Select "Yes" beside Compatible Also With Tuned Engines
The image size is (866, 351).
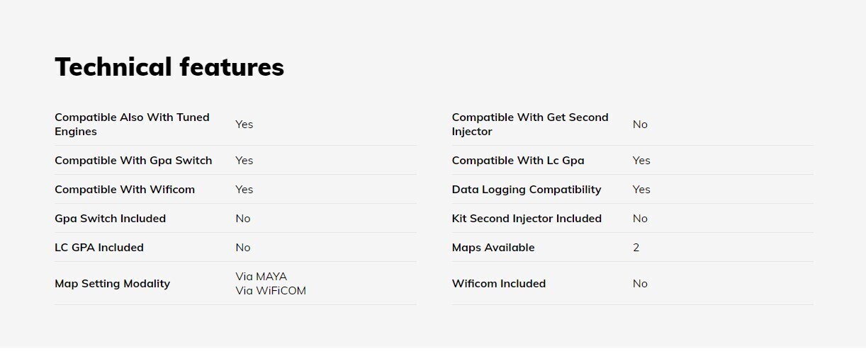point(244,125)
